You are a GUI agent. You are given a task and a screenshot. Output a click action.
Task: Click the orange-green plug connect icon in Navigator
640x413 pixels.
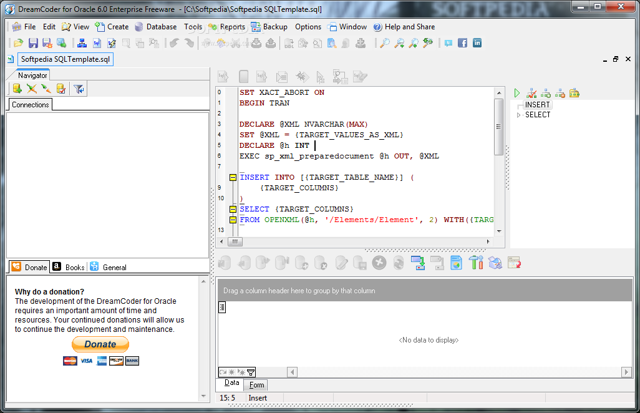pyautogui.click(x=46, y=89)
